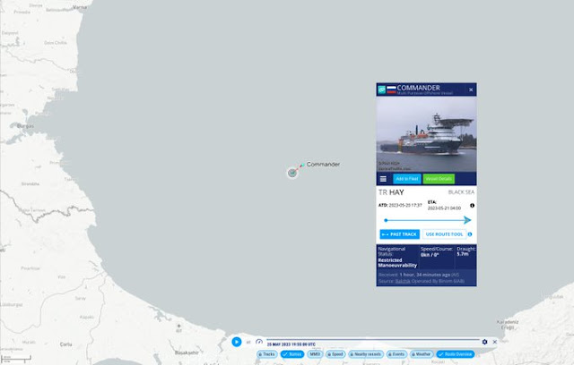Open the playback speed gauge icon

(259, 342)
